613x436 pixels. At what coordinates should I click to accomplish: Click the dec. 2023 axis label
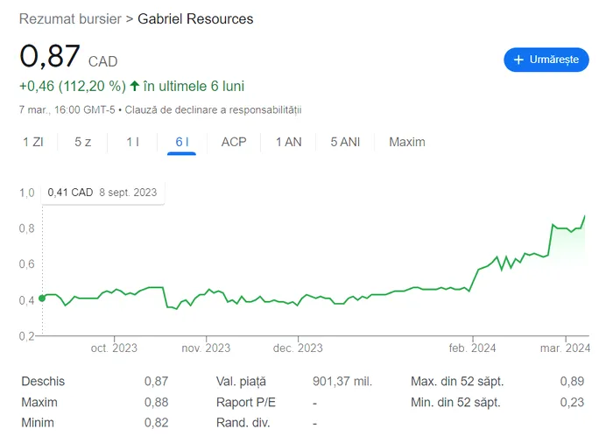coord(298,348)
